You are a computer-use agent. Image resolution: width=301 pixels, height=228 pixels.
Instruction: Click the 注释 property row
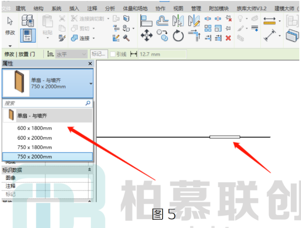[47, 186]
